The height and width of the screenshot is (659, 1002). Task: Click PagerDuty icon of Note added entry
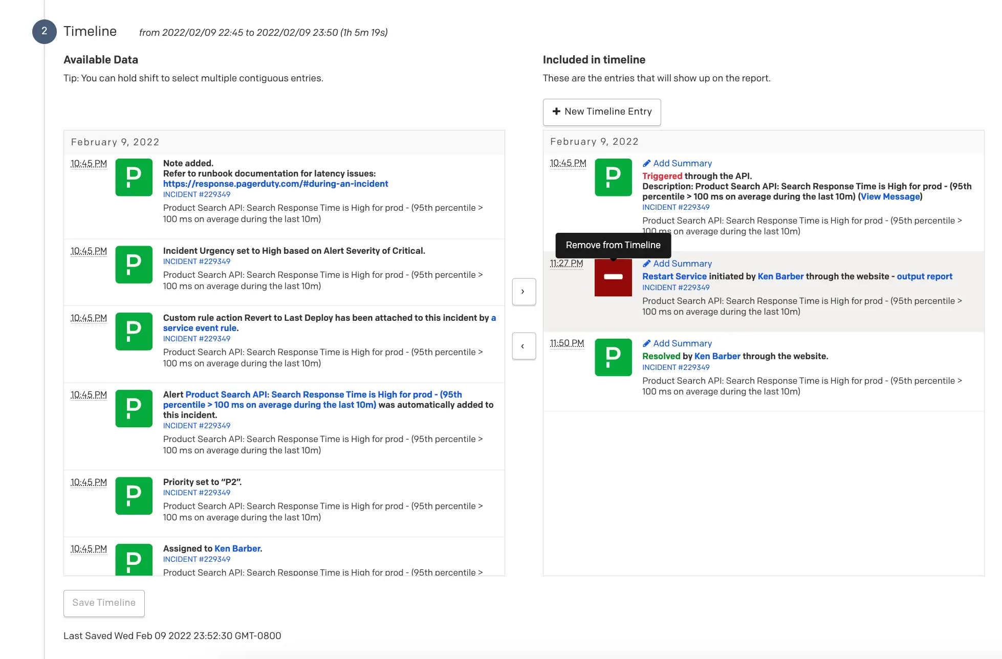point(134,177)
